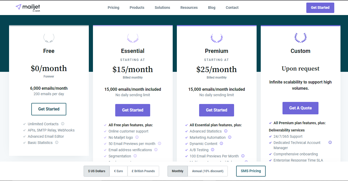The height and width of the screenshot is (181, 348).
Task: Click info icon beside A/B Testing
Action: point(213,150)
